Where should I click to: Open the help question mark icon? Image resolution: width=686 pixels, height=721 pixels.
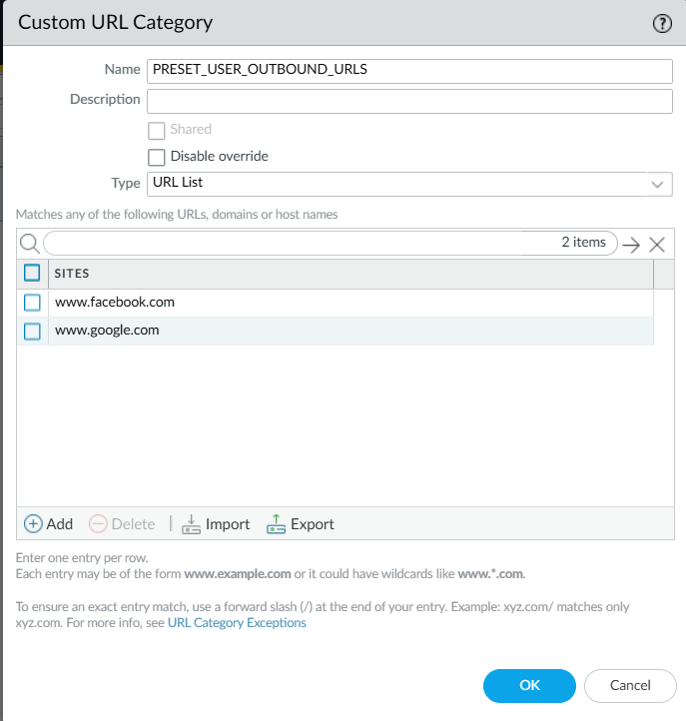tap(662, 24)
